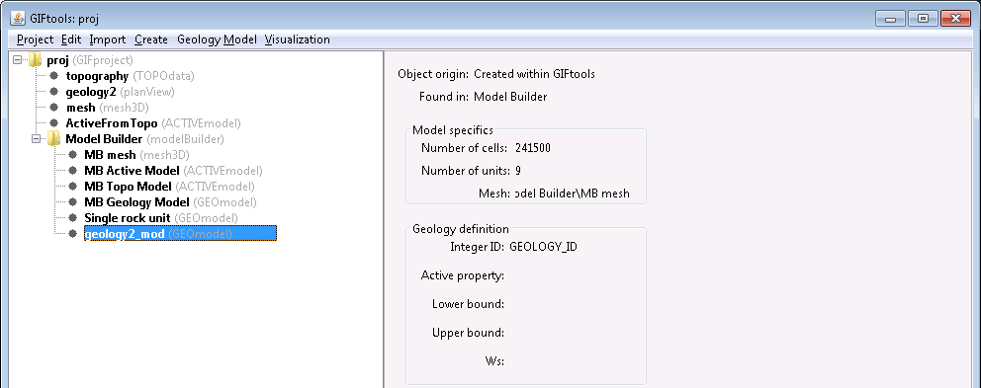Viewport: 981px width, 388px height.
Task: Click the bullet icon beside geology2_mod
Action: [72, 234]
